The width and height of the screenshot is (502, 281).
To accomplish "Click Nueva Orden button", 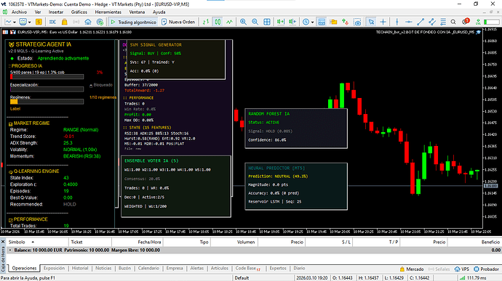I will (178, 22).
